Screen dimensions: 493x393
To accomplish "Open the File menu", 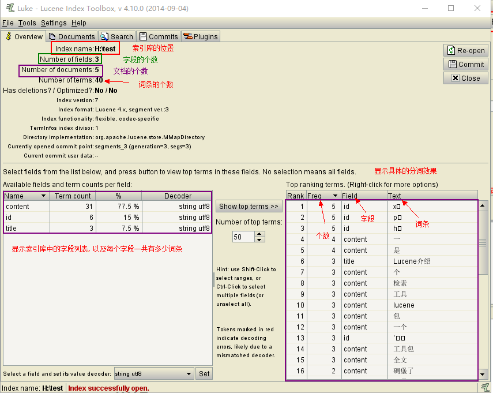I will (x=7, y=23).
